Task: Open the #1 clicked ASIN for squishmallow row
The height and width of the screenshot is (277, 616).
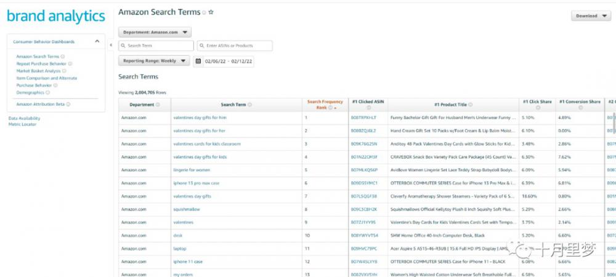Action: [364, 209]
